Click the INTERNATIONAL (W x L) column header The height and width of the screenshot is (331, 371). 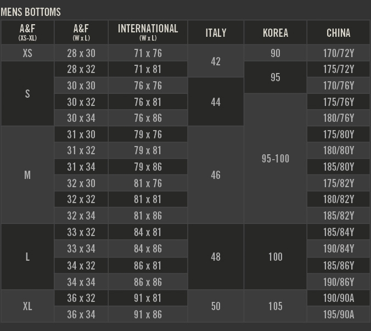pyautogui.click(x=148, y=32)
